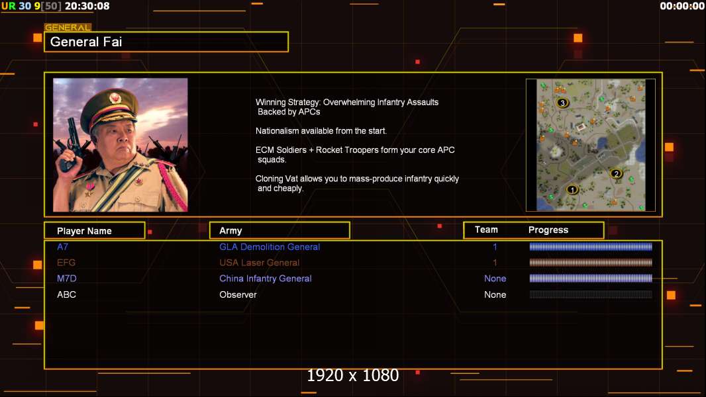
Task: Click the Army column header
Action: 279,230
